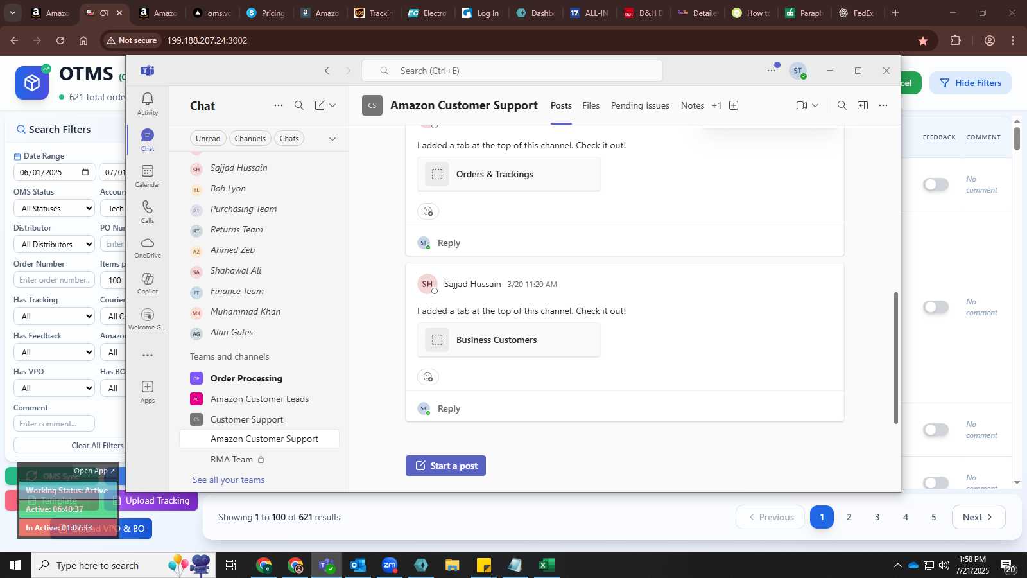Reload the browser page
This screenshot has height=578, width=1027.
[60, 40]
